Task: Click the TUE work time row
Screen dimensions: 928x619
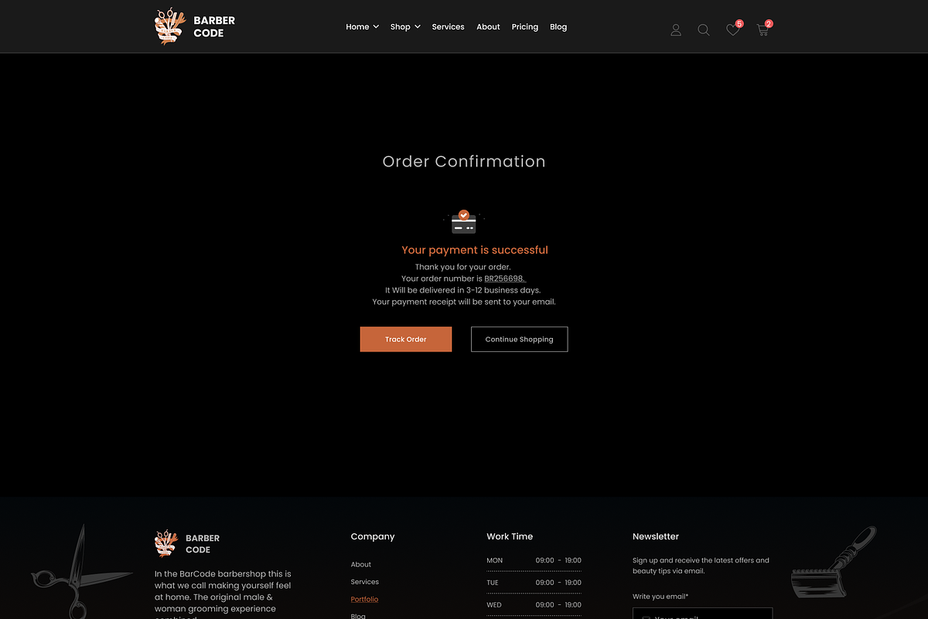Action: click(x=534, y=583)
